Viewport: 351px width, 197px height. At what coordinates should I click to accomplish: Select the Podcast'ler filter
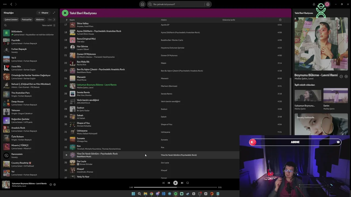point(27,19)
